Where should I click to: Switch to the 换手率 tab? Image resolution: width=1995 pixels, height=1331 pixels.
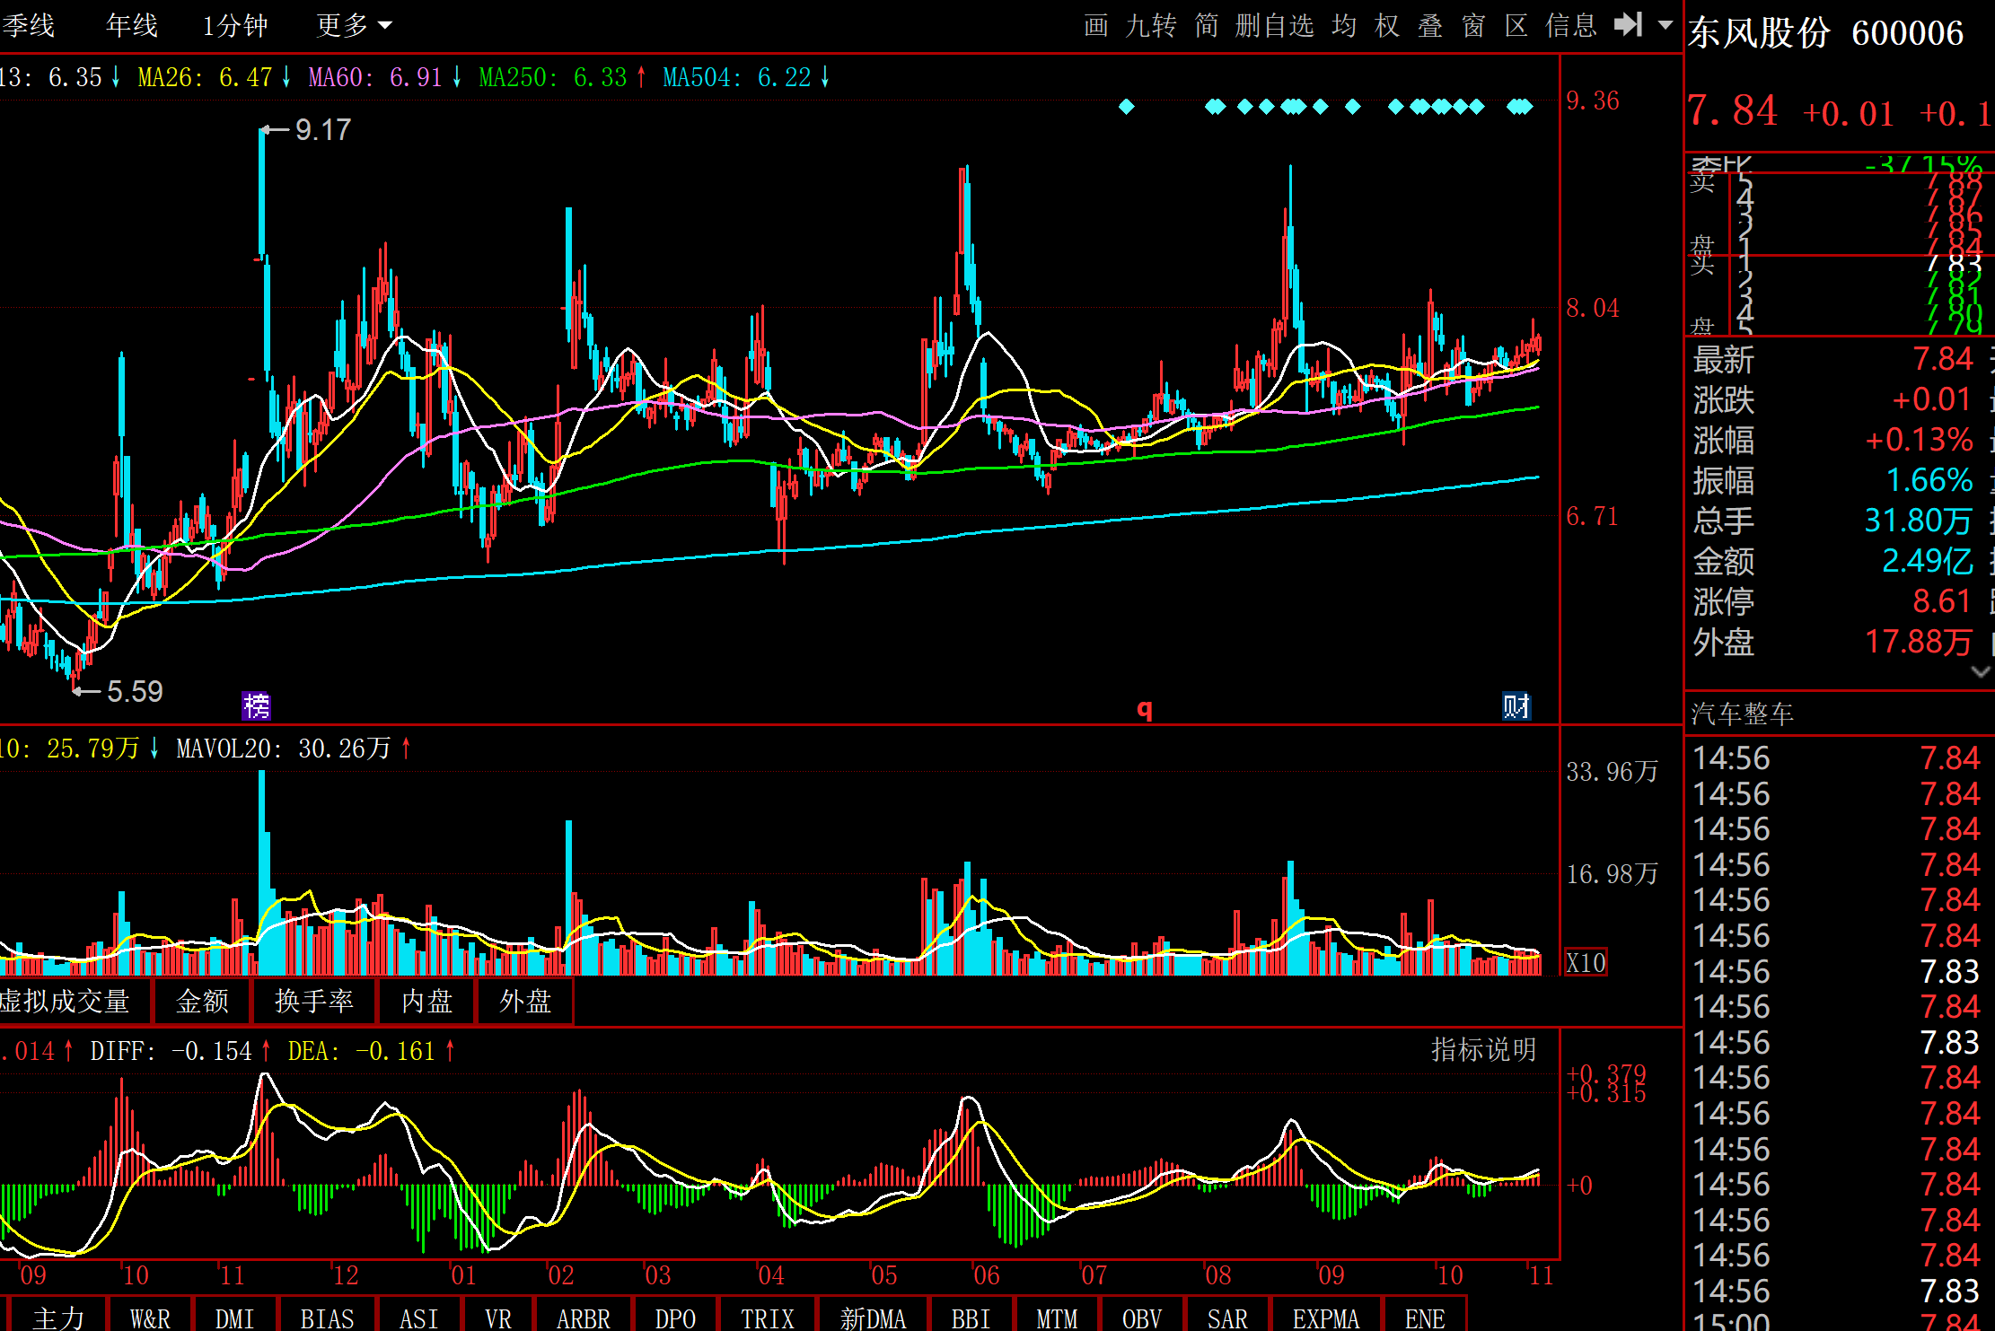[x=313, y=1001]
